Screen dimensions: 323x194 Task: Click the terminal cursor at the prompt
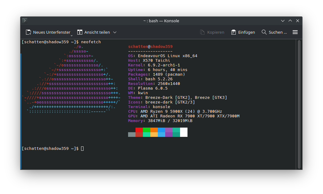tap(82, 149)
